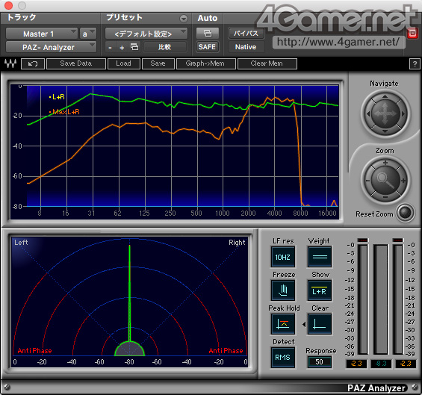Toggle the Freeze hand button
This screenshot has width=422, height=395.
pyautogui.click(x=283, y=290)
